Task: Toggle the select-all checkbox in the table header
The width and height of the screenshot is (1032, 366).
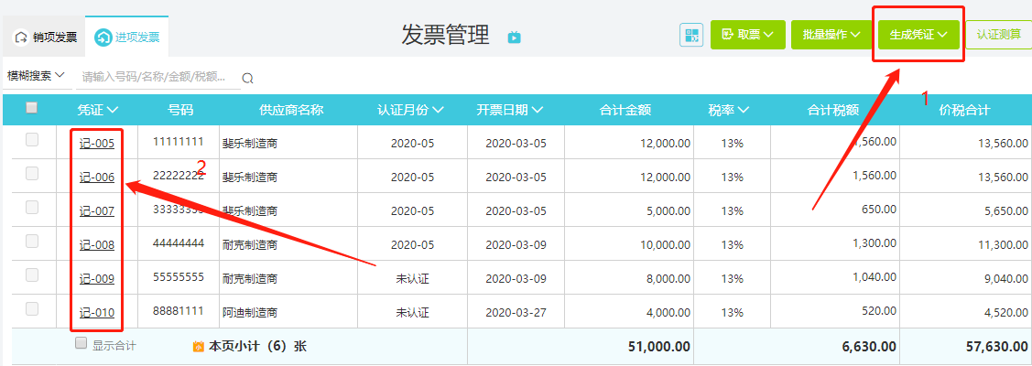Action: click(32, 108)
